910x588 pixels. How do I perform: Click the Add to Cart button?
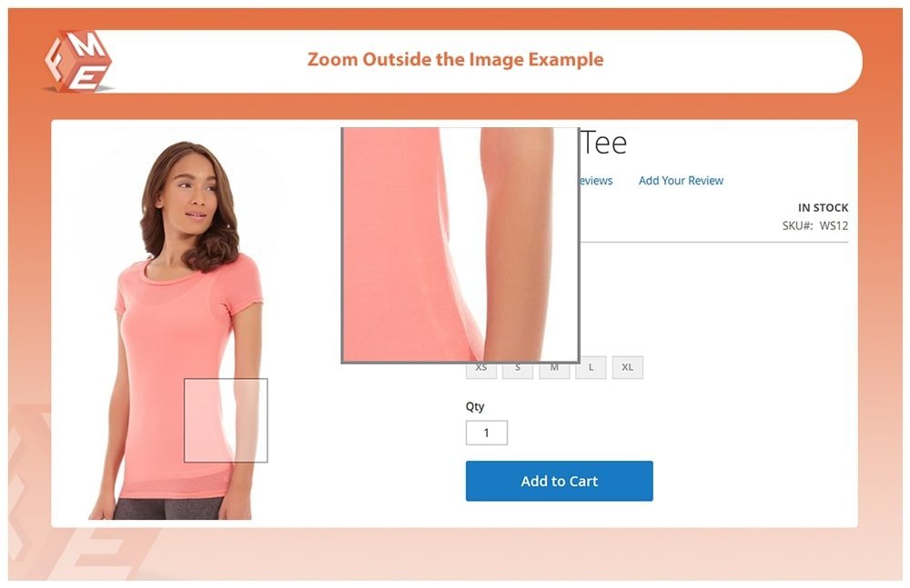(559, 481)
